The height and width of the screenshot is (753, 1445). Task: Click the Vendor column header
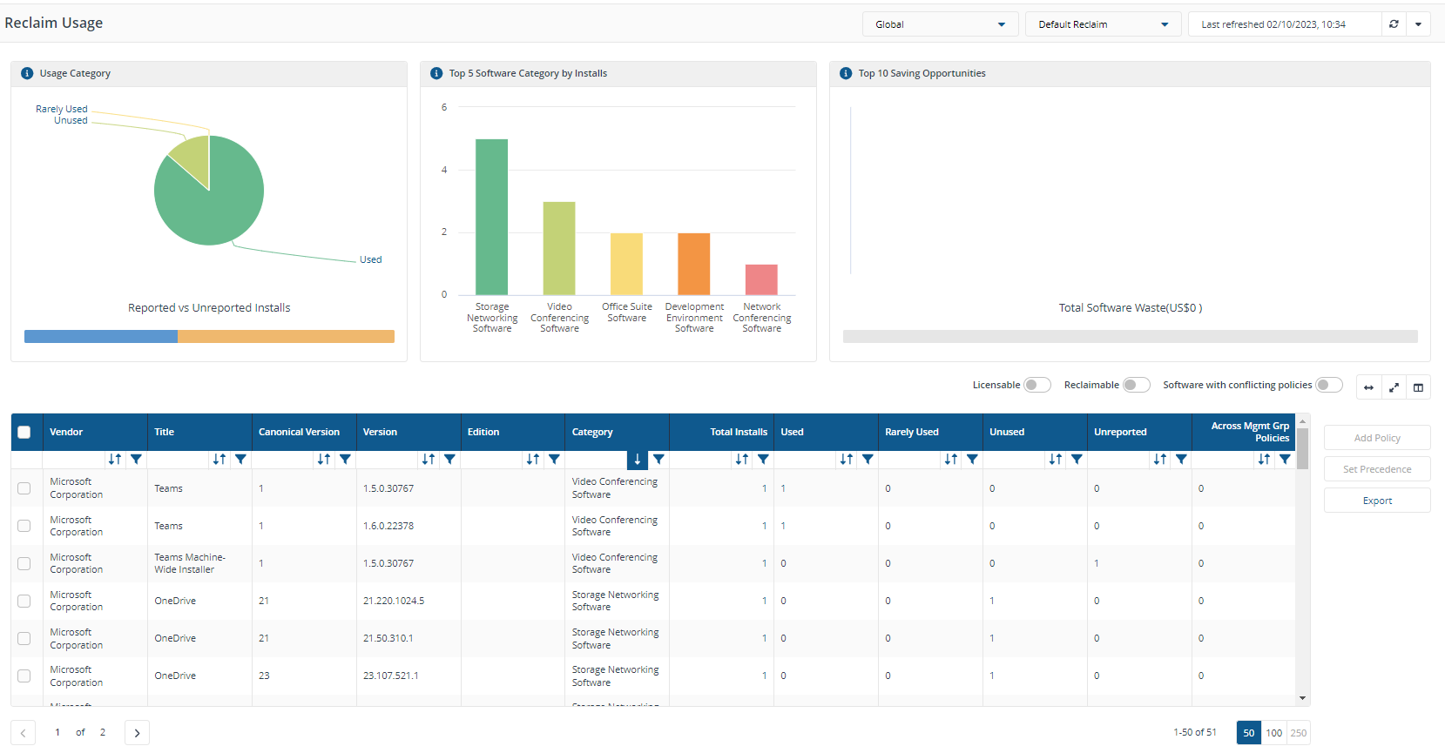point(95,432)
